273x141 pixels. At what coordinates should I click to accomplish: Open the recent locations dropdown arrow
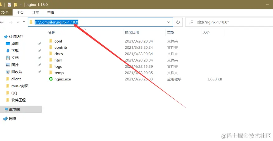pyautogui.click(x=18, y=22)
